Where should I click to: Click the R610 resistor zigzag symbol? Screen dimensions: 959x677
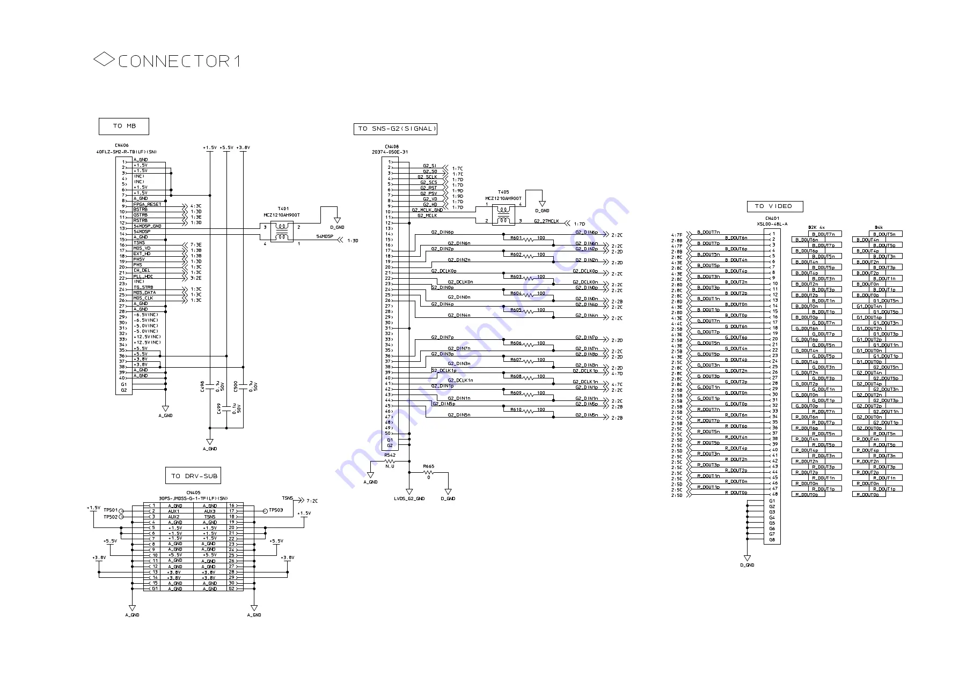[x=529, y=411]
